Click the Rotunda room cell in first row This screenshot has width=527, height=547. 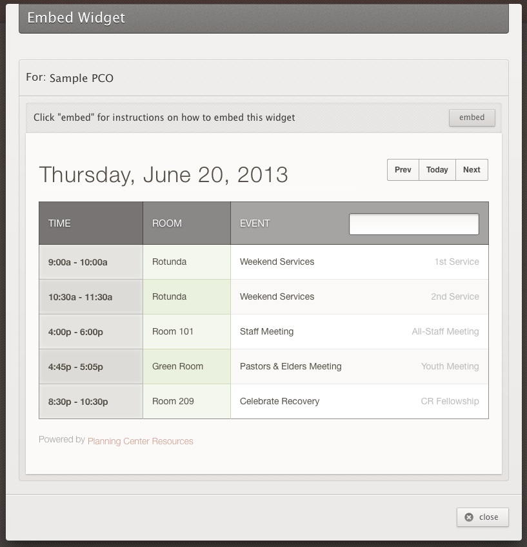point(169,262)
